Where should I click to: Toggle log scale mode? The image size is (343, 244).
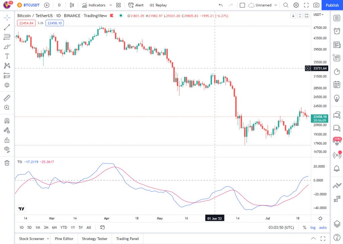[x=313, y=227]
